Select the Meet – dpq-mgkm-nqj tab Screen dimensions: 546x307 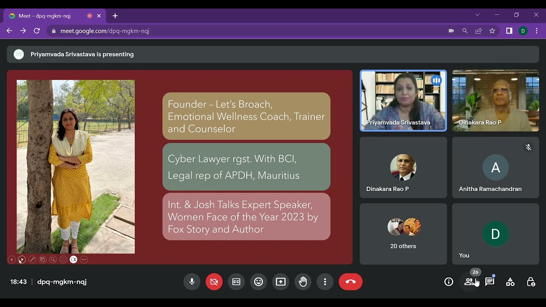click(x=54, y=16)
